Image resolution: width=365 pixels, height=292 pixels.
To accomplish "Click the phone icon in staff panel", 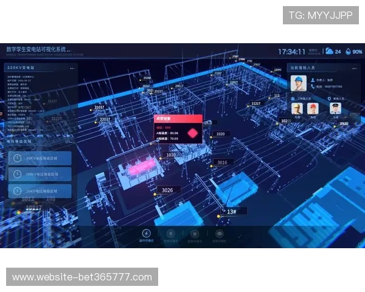I will [313, 86].
